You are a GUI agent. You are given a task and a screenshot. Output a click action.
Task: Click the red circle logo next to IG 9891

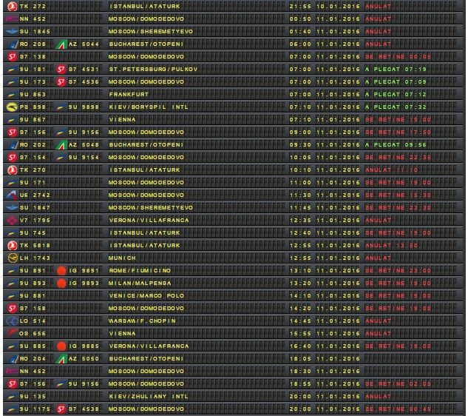[61, 271]
